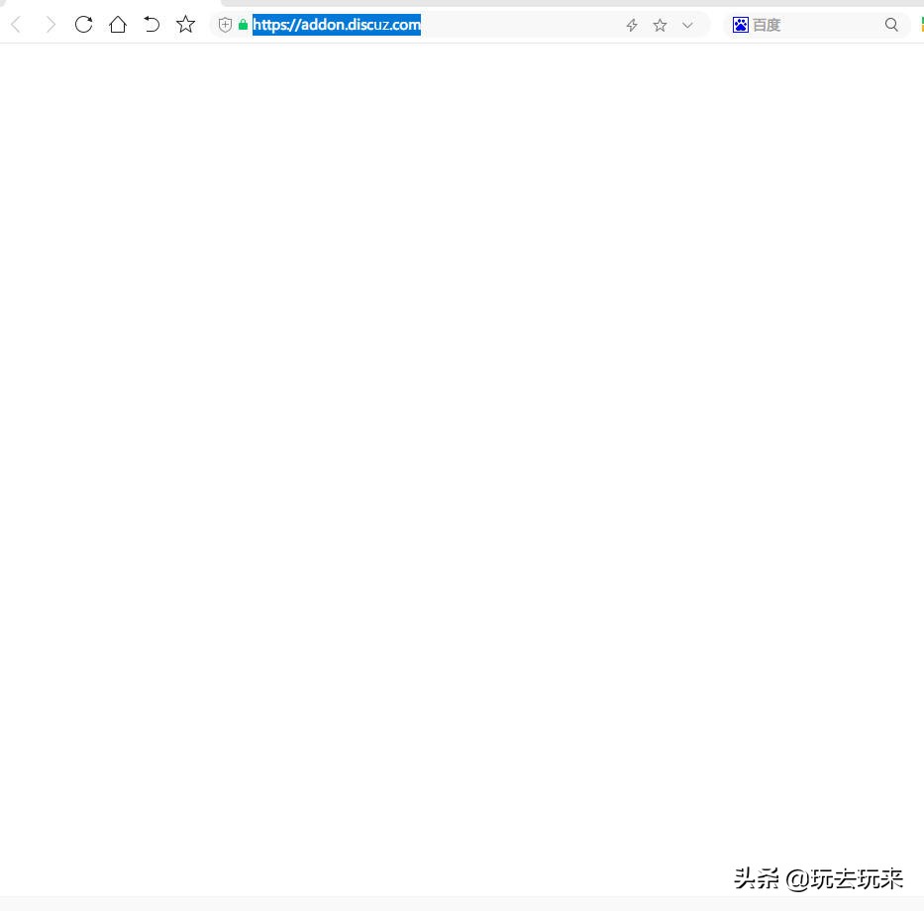Image resolution: width=924 pixels, height=911 pixels.
Task: Expand site information via the lock icon
Action: click(x=243, y=24)
